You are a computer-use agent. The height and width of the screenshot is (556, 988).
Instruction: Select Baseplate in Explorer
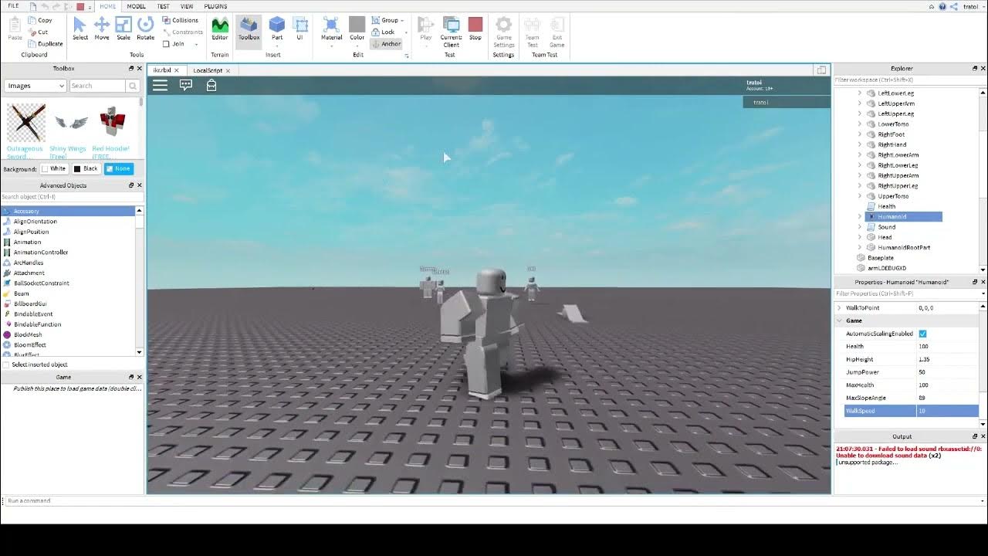click(881, 258)
